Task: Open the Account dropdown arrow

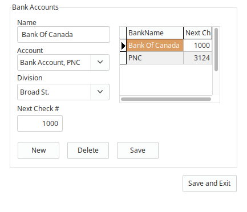Action: coord(100,63)
